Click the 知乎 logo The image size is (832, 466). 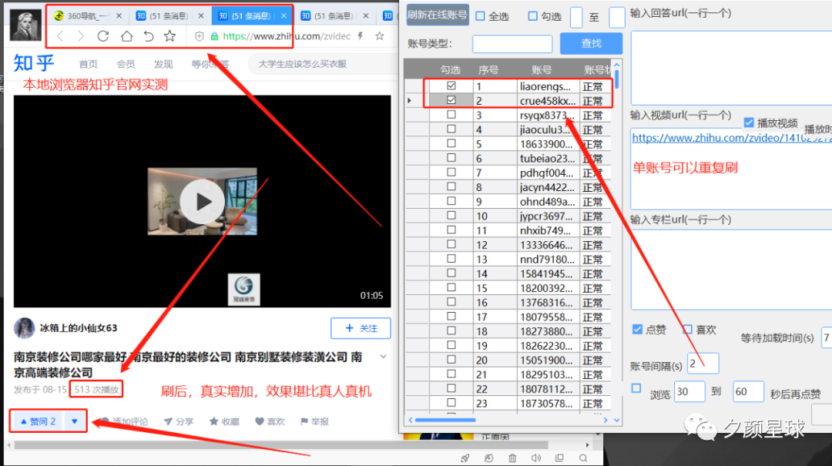(x=33, y=63)
